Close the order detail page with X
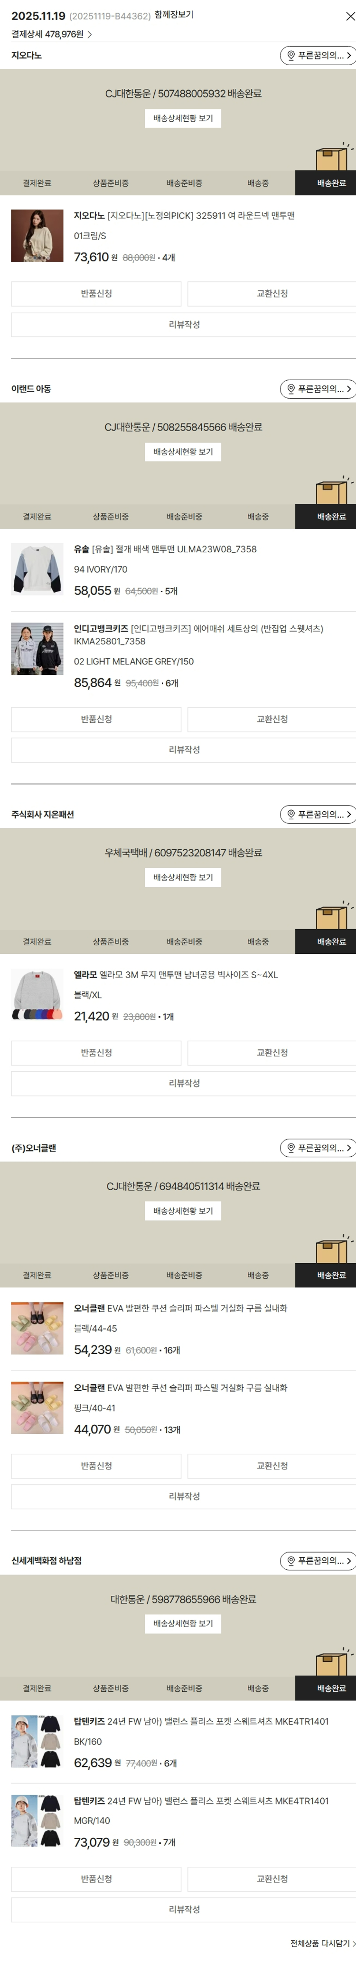Screen dimensions: 356x1967 (349, 16)
